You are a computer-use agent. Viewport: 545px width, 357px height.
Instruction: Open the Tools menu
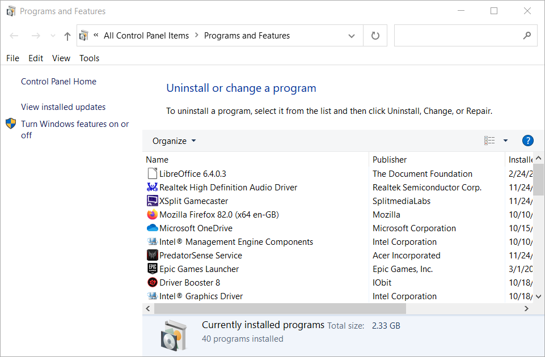tap(90, 58)
